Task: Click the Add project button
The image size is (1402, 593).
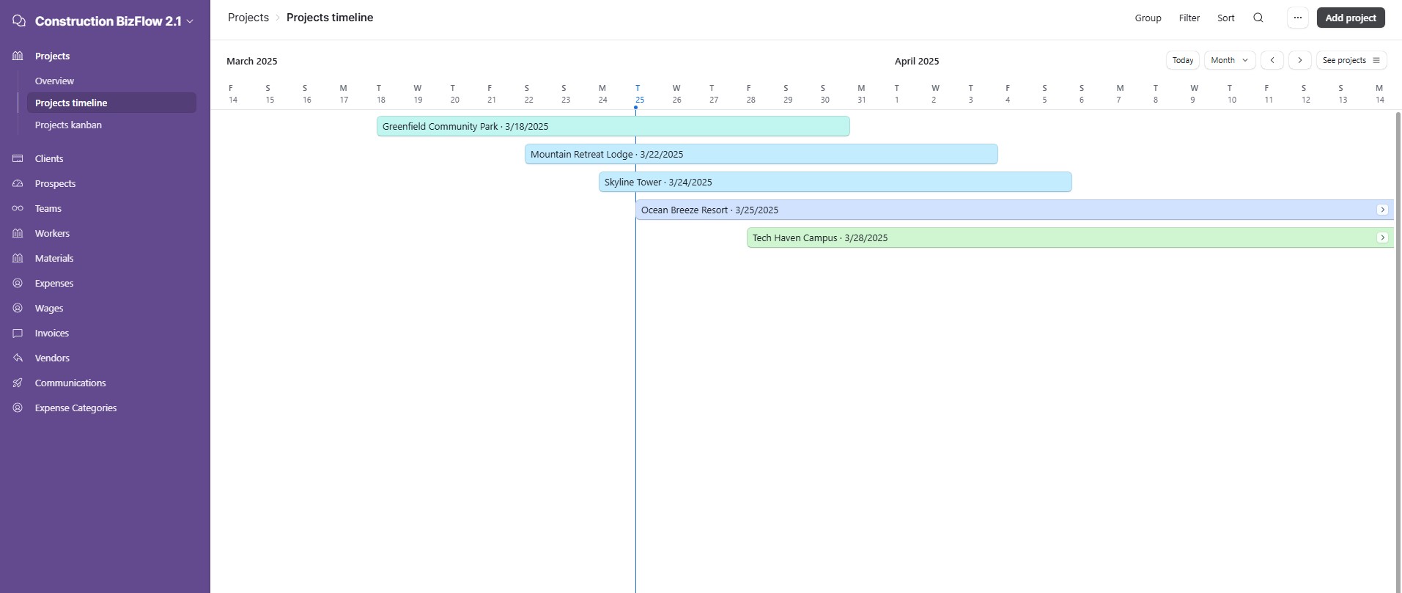Action: [1350, 18]
